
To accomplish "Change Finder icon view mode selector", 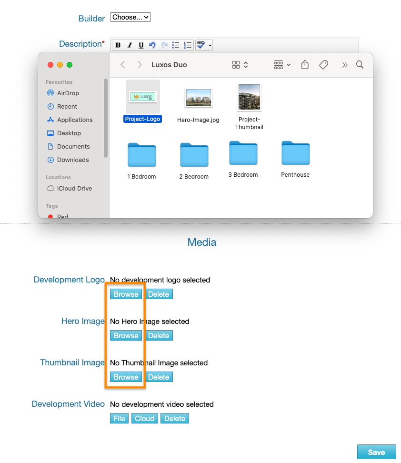I will click(x=240, y=65).
